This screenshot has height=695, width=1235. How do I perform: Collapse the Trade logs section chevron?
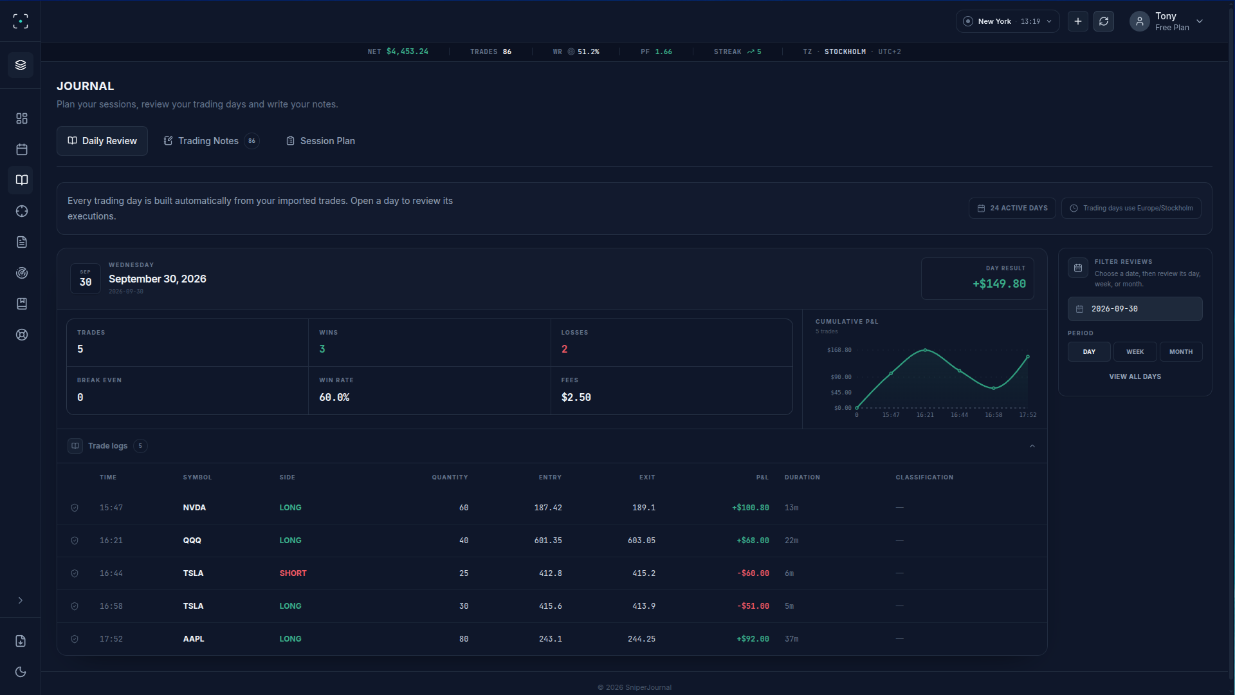[x=1032, y=446]
